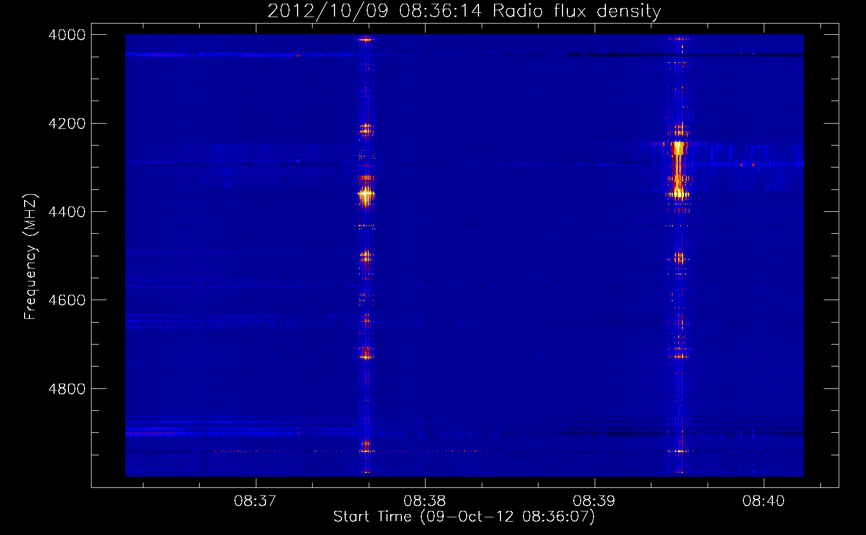Click the burst spot near 4500 MHz at 08:37:40
866x535 pixels.
click(x=366, y=257)
